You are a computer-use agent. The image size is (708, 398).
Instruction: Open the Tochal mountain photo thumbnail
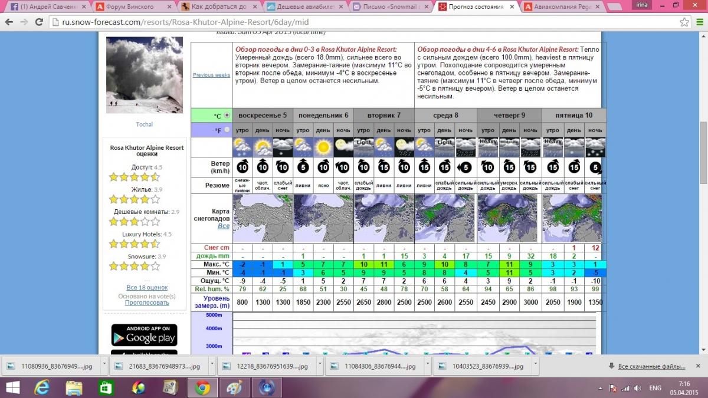[x=145, y=75]
